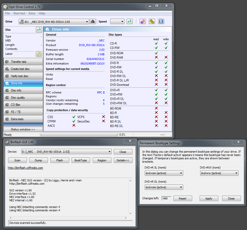247x230 pixels.
Task: Refresh disc info in Disc panel
Action: [39, 30]
